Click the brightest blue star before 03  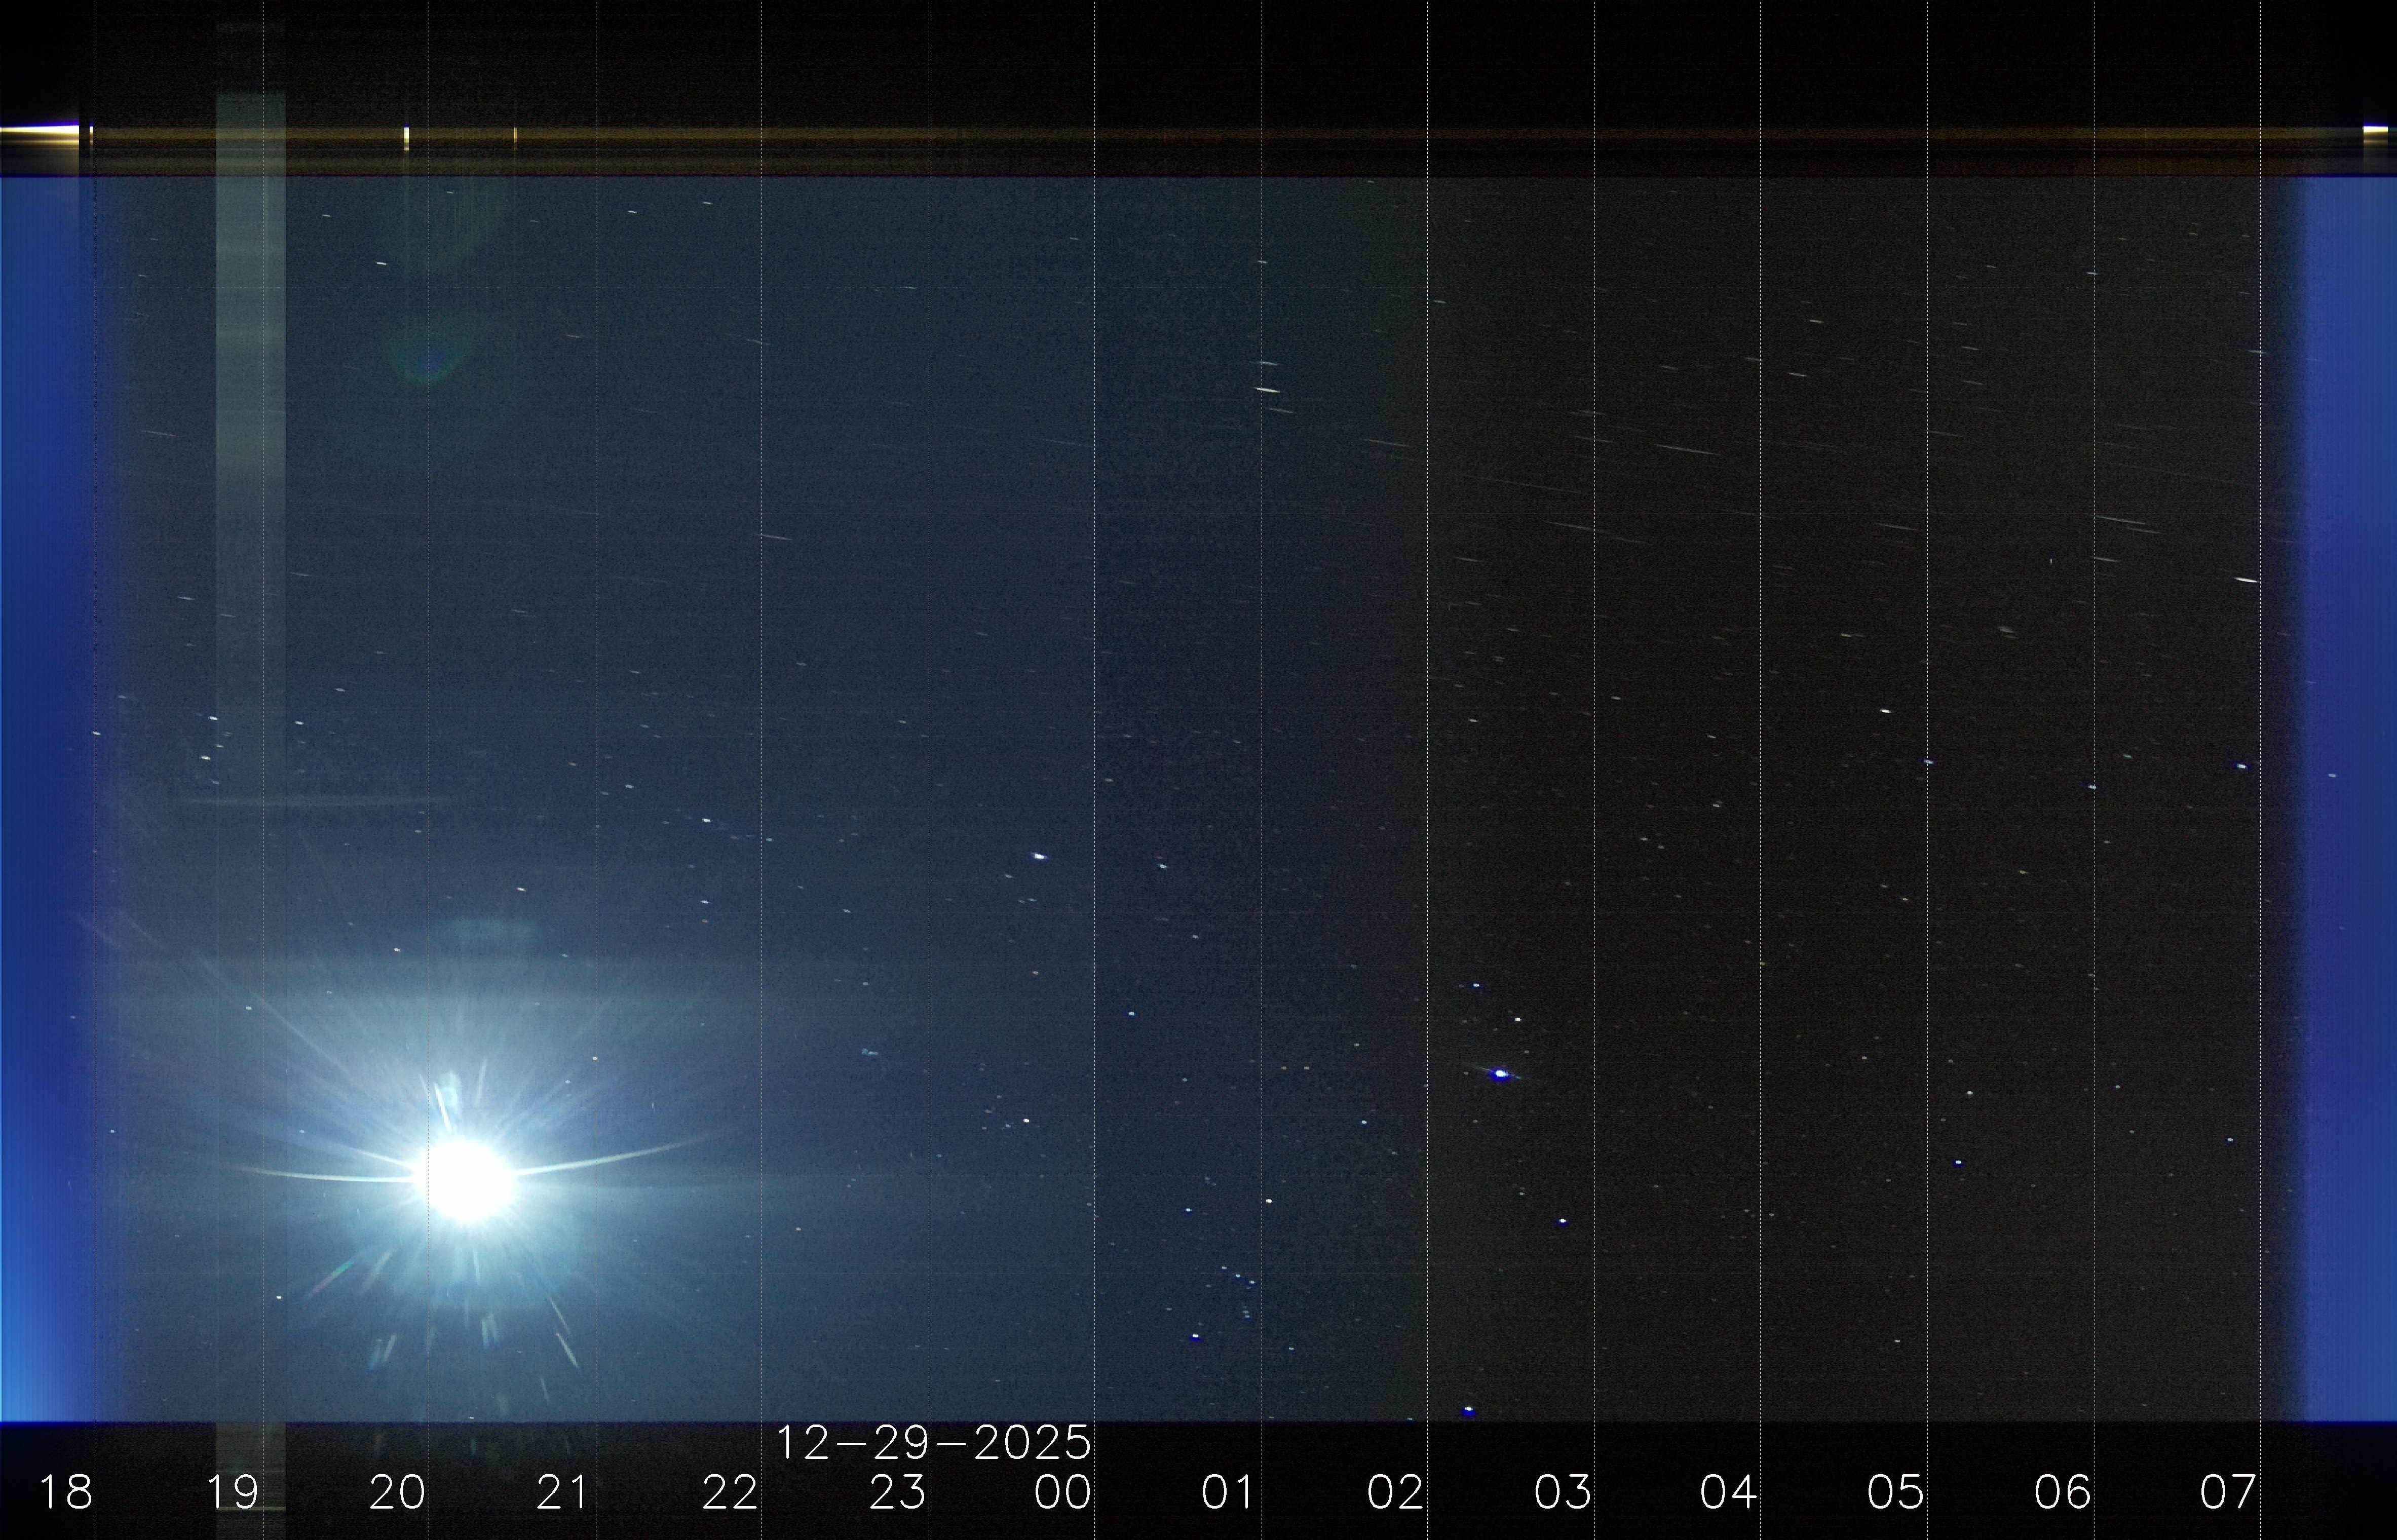coord(1500,1074)
